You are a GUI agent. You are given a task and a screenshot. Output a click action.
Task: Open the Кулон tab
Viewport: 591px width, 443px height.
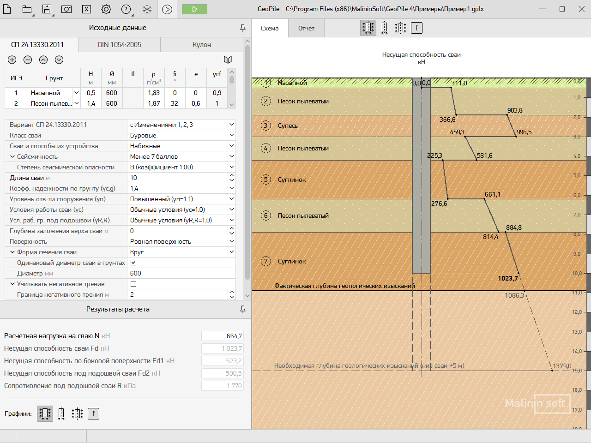[202, 45]
